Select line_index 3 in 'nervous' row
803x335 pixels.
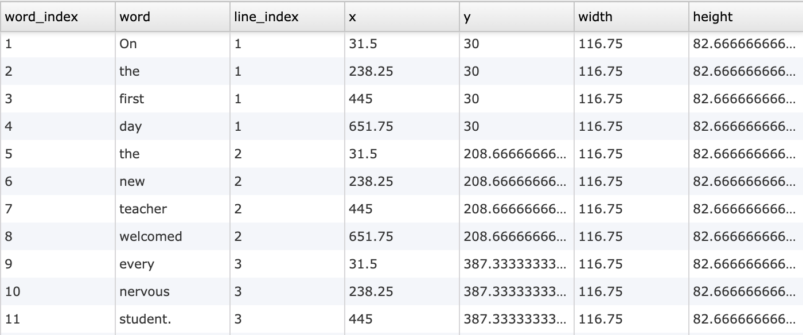(x=287, y=291)
